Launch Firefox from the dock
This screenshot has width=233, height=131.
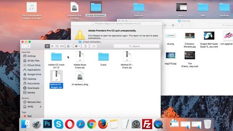click(103, 124)
